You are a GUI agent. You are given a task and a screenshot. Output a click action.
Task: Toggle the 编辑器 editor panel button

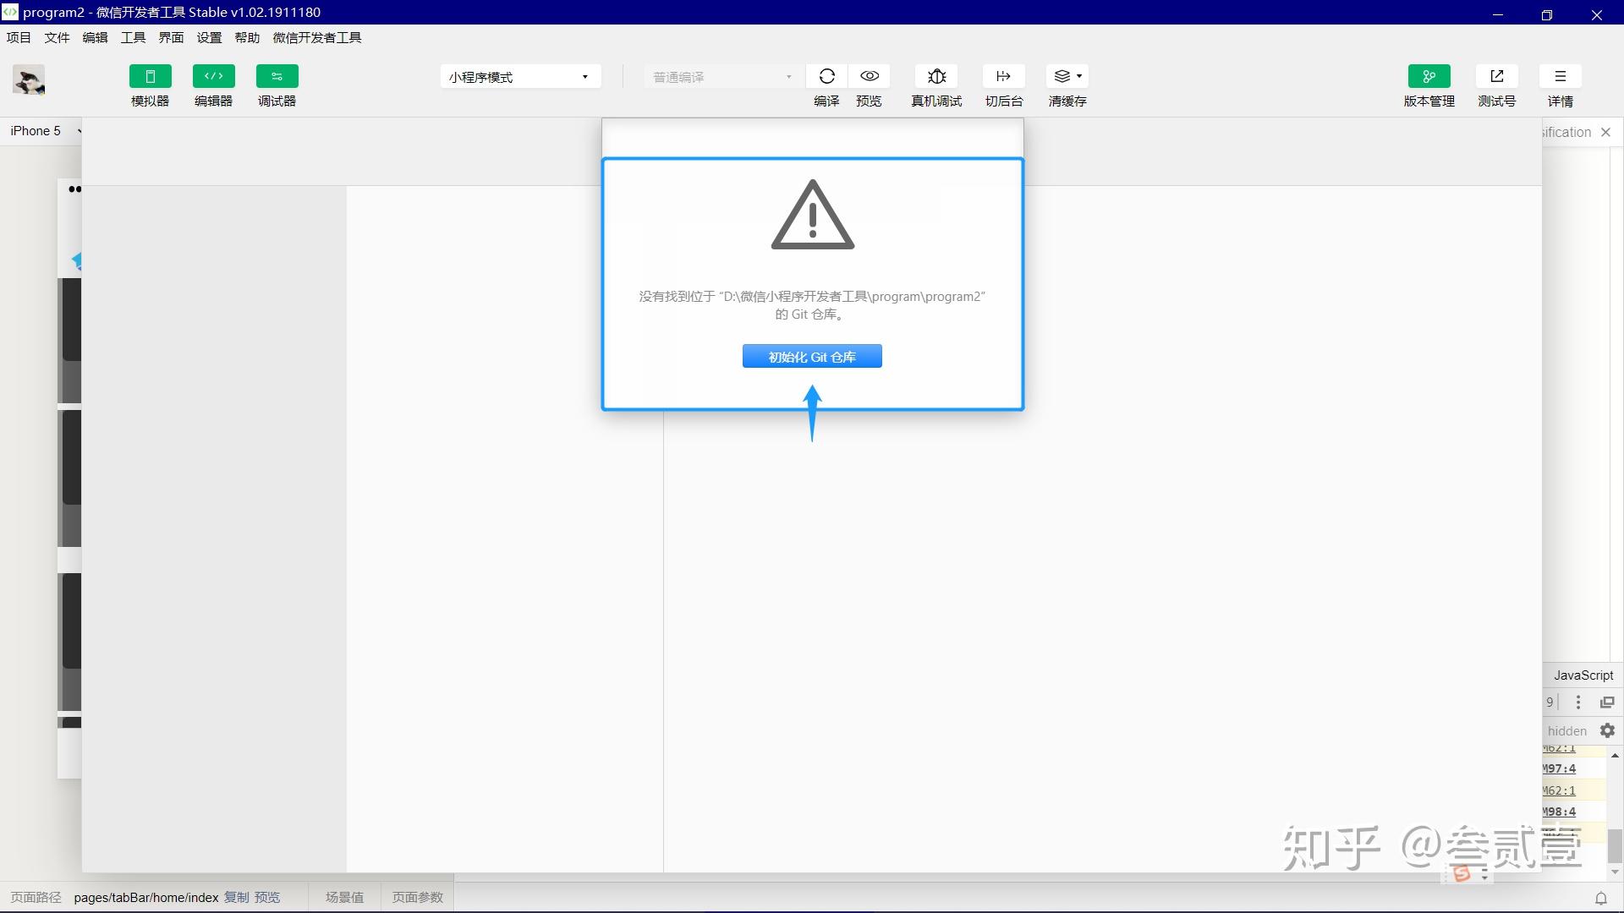(x=213, y=76)
